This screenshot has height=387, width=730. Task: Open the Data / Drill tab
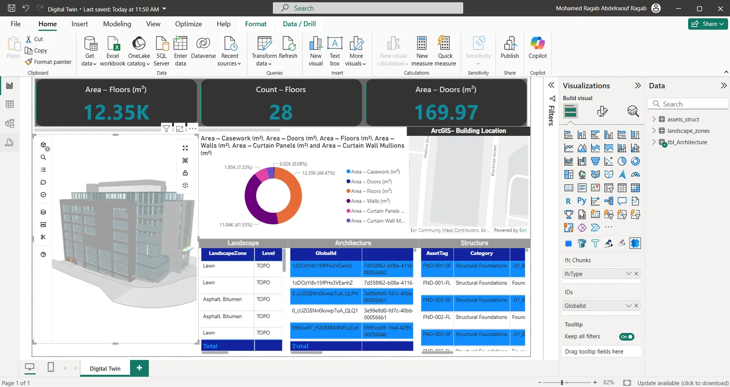tap(299, 24)
